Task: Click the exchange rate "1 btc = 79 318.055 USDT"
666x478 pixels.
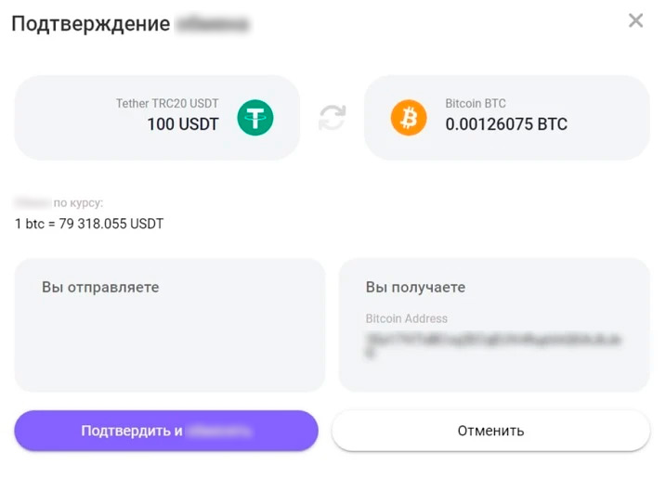Action: (x=89, y=224)
